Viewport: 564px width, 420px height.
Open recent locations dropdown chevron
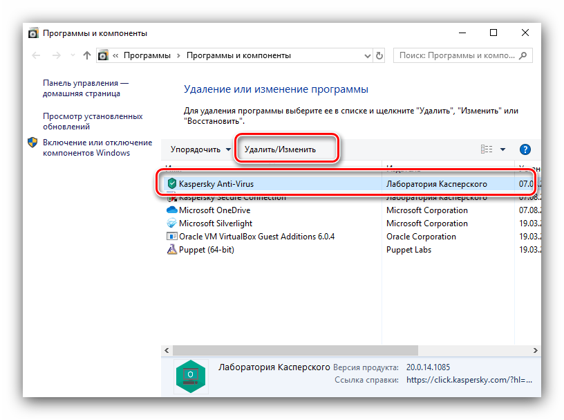pyautogui.click(x=73, y=55)
